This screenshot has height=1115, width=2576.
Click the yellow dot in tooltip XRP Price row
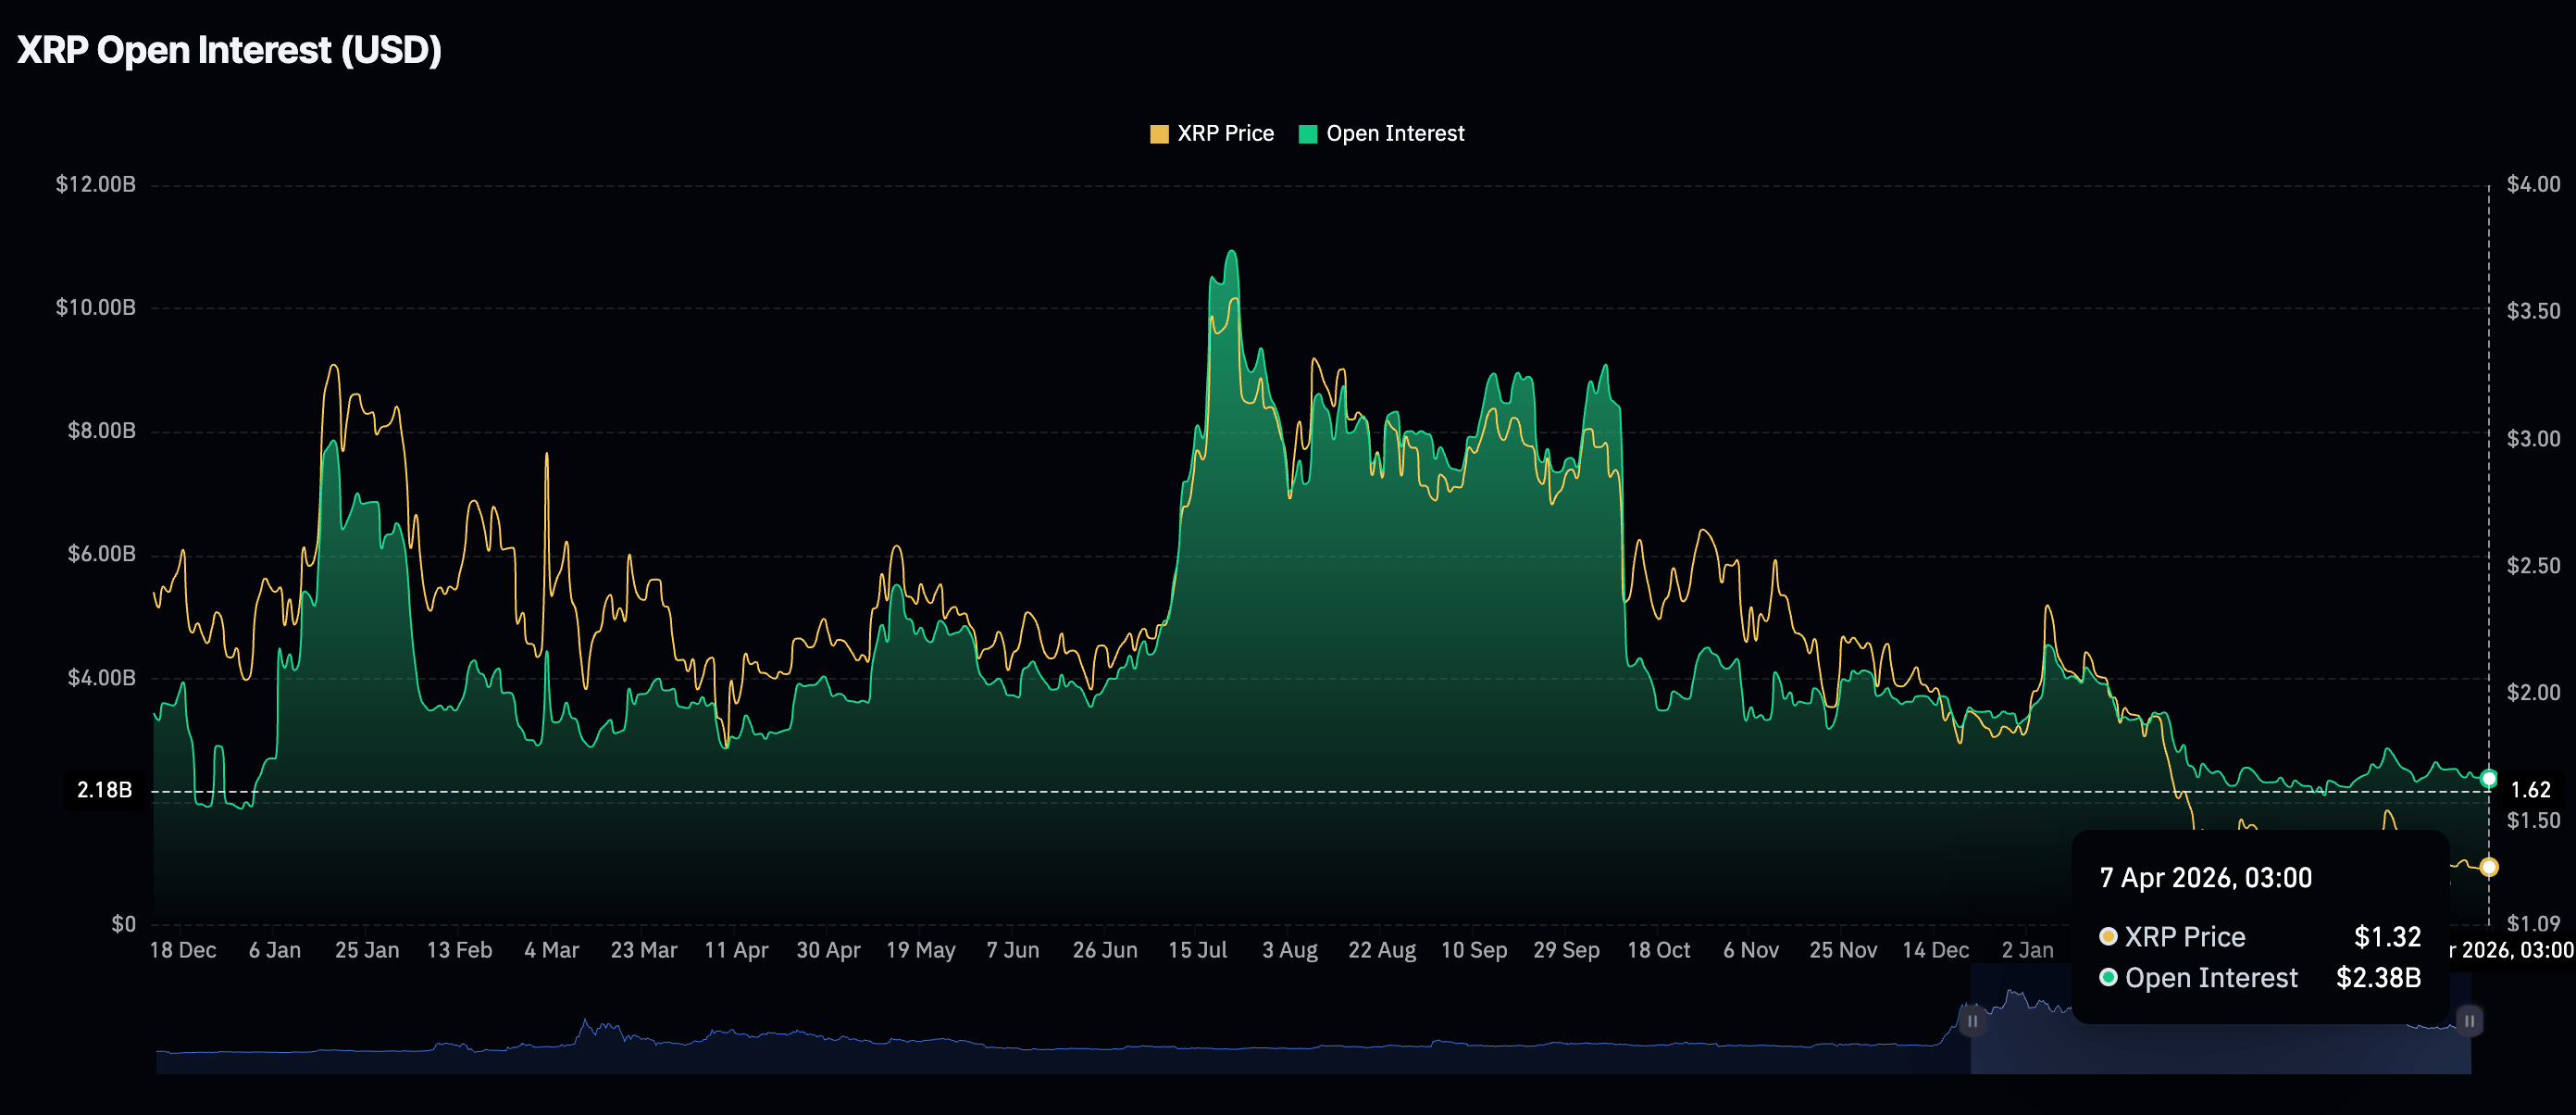(2108, 937)
